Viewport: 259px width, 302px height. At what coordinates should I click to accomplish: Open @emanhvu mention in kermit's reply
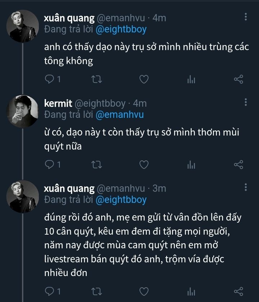tap(119, 115)
